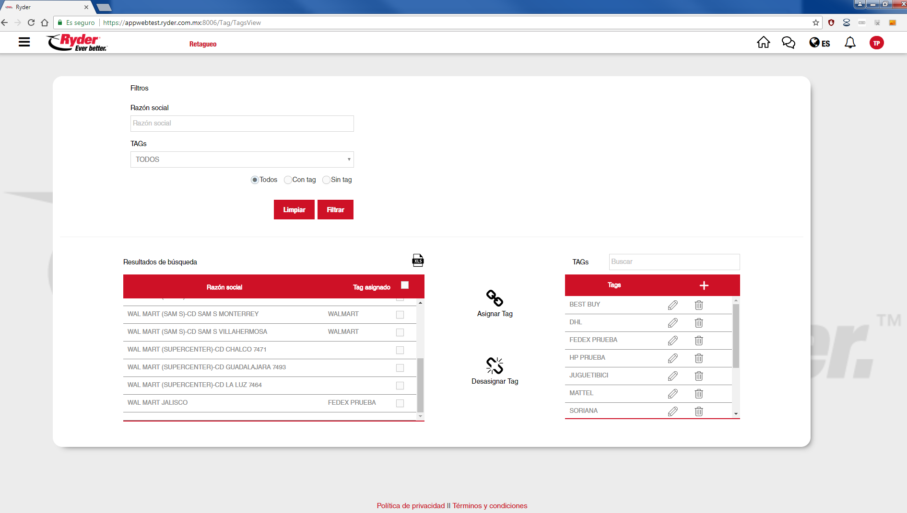Viewport: 907px width, 513px height.
Task: Open the chat messages icon
Action: click(x=788, y=43)
